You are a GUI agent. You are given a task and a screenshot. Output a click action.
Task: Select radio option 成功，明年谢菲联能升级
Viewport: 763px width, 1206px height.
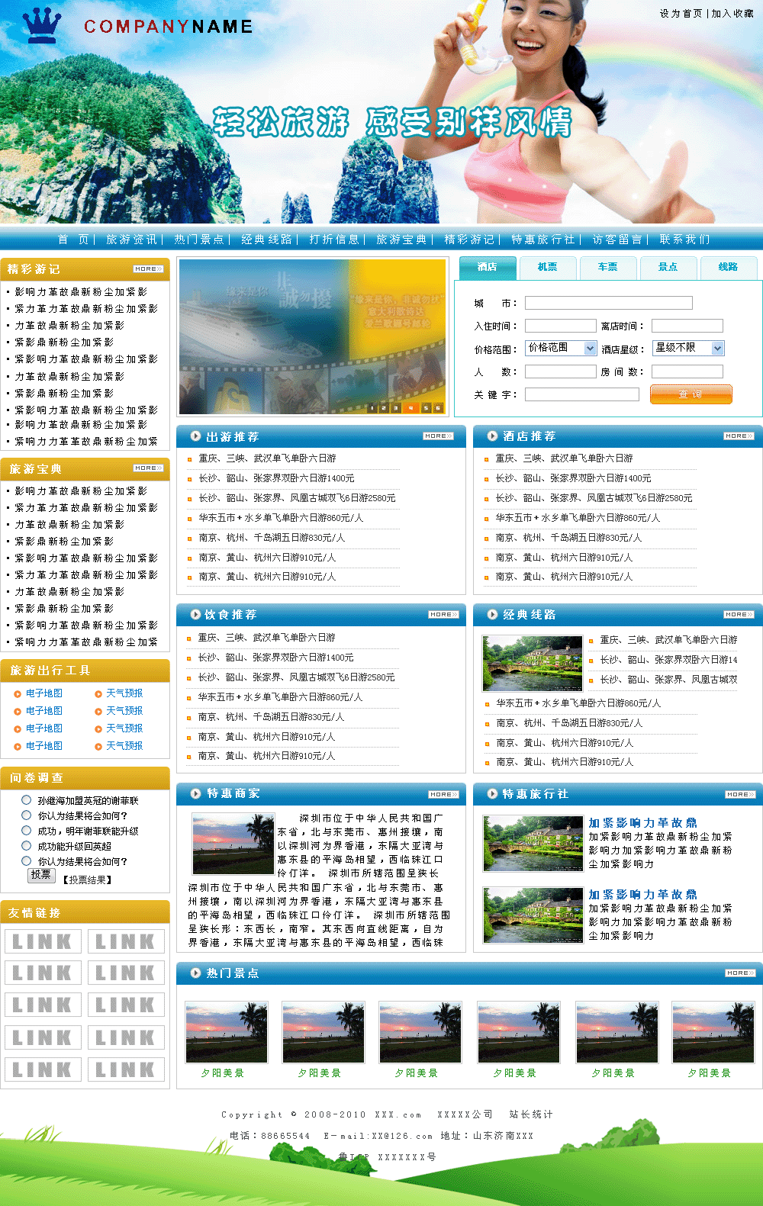27,831
